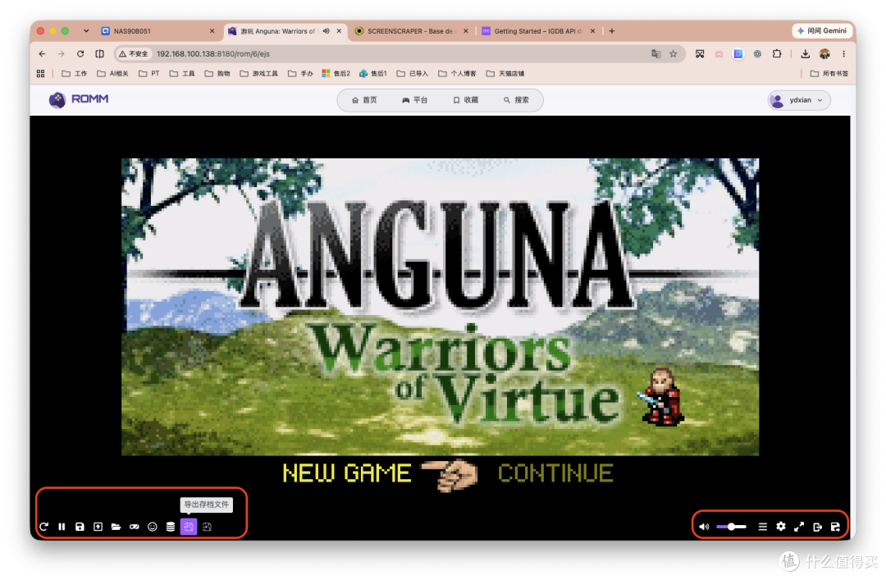Click the address bar URL field
The image size is (886, 580).
coord(399,53)
